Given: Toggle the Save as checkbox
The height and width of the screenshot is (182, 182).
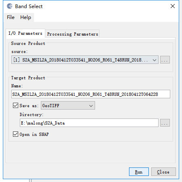Looking at the screenshot, I should click(15, 106).
